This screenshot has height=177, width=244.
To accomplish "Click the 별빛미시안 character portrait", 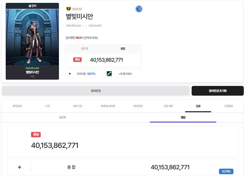I will click(32, 37).
